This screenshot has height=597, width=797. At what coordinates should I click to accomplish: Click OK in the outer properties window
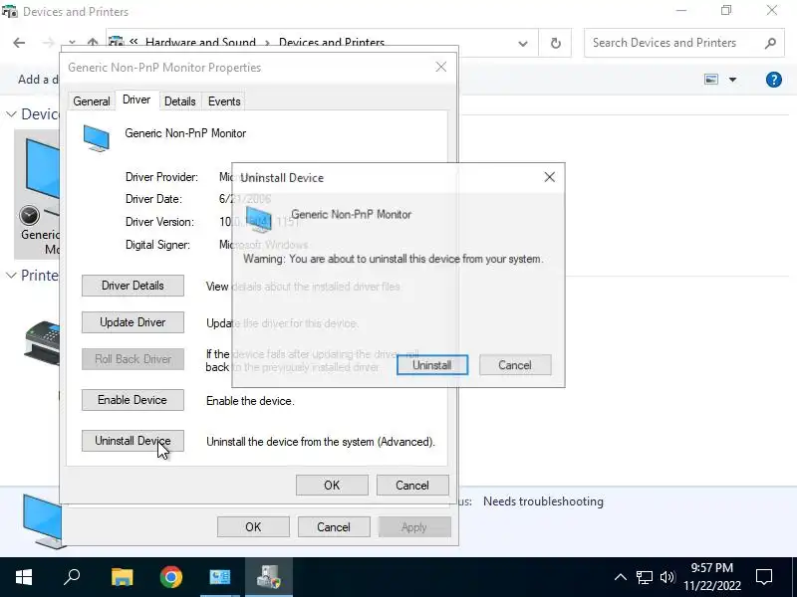253,527
